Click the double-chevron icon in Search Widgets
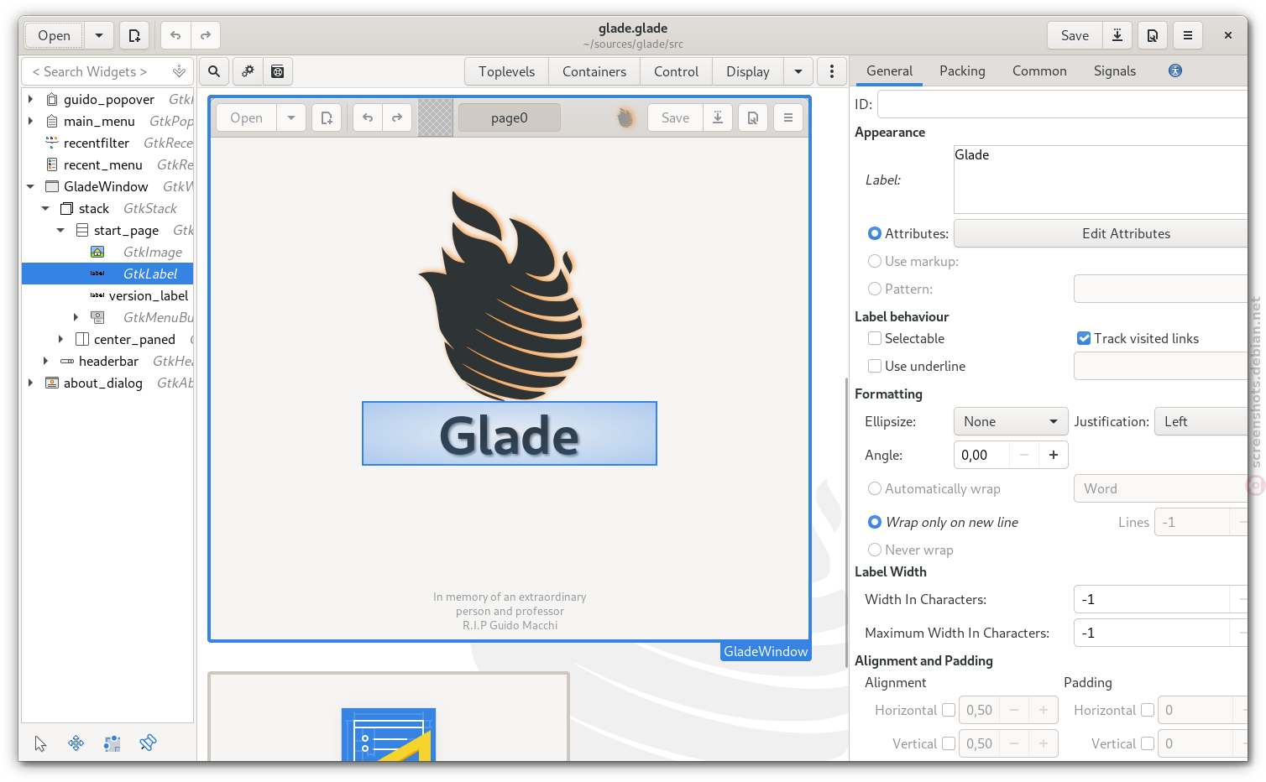This screenshot has width=1266, height=782. click(x=179, y=71)
